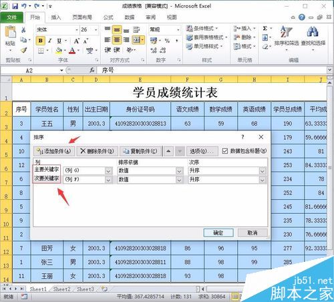Click the Format Painter brush icon
The width and height of the screenshot is (334, 302).
coord(23,50)
